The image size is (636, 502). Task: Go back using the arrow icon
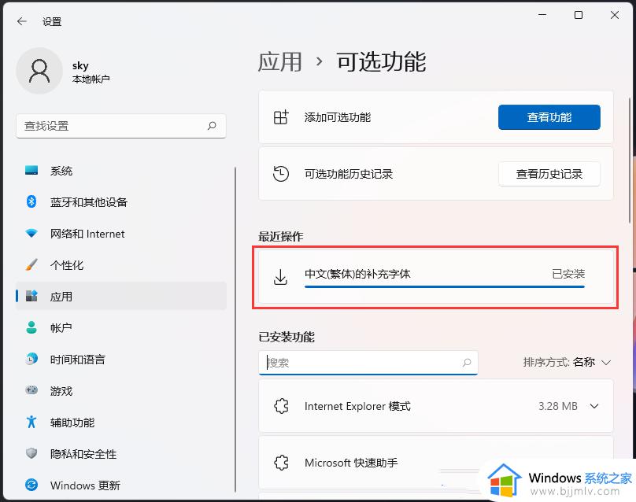[x=22, y=21]
